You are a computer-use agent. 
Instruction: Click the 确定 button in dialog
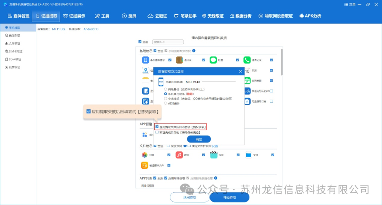[199, 139]
